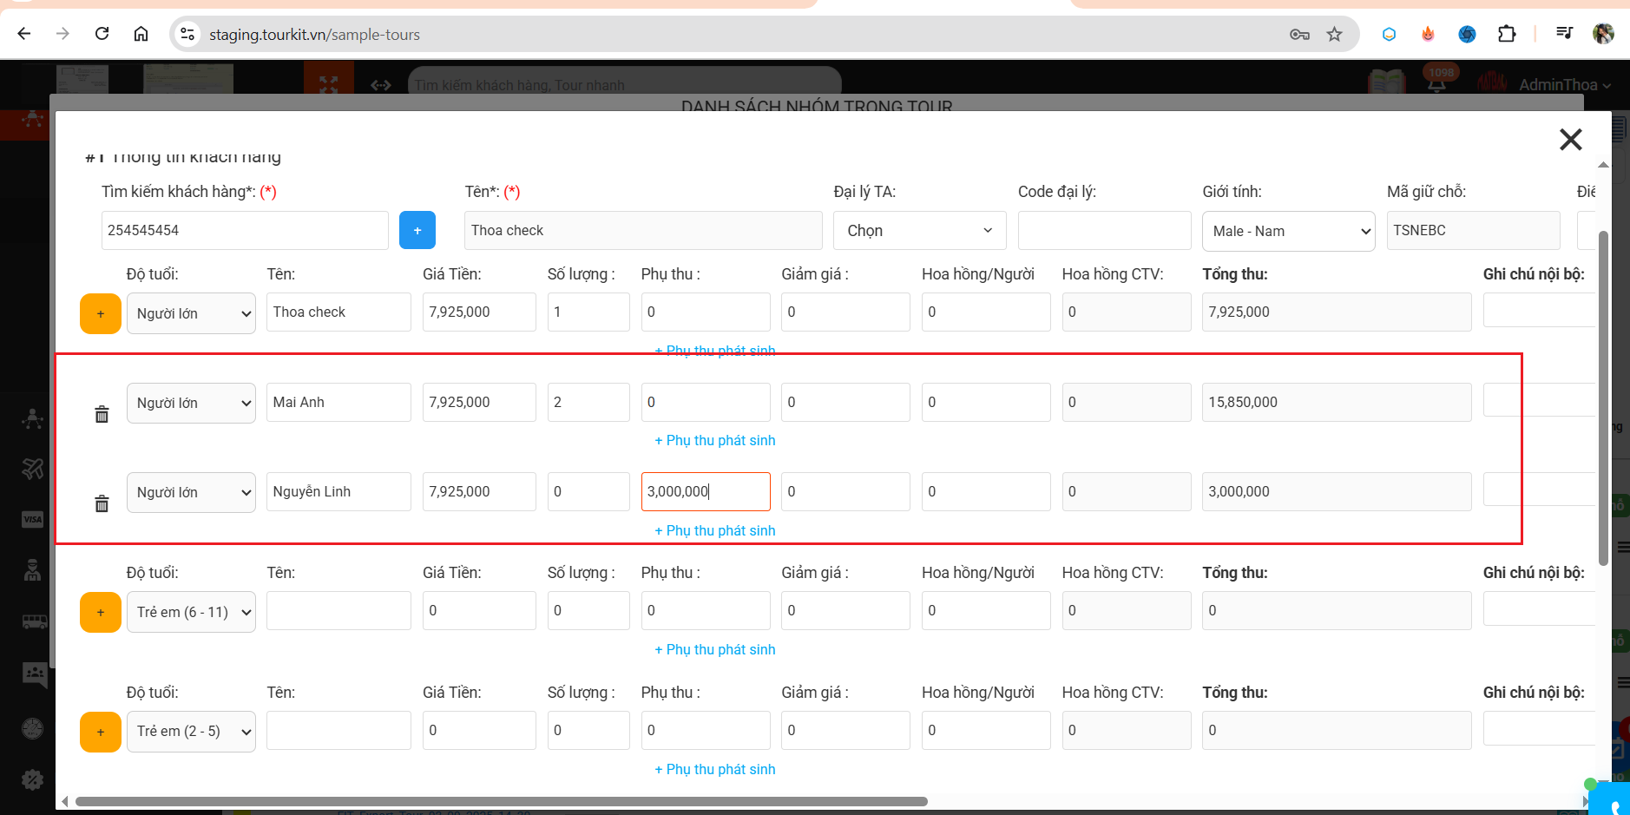Add a Trẻ em (2 - 5) row
1630x815 pixels.
[101, 732]
